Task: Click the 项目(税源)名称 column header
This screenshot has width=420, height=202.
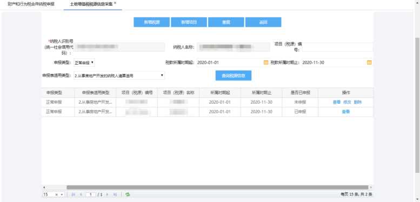Action: tap(178, 92)
